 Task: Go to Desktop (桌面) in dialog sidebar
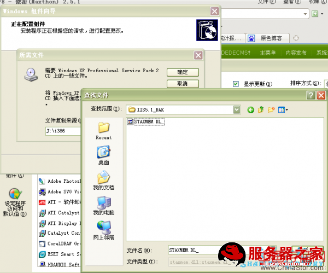(103, 155)
